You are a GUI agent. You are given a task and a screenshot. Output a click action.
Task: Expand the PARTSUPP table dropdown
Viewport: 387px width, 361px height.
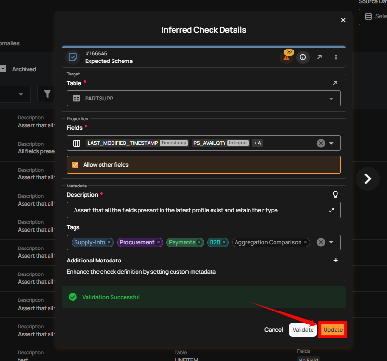331,99
